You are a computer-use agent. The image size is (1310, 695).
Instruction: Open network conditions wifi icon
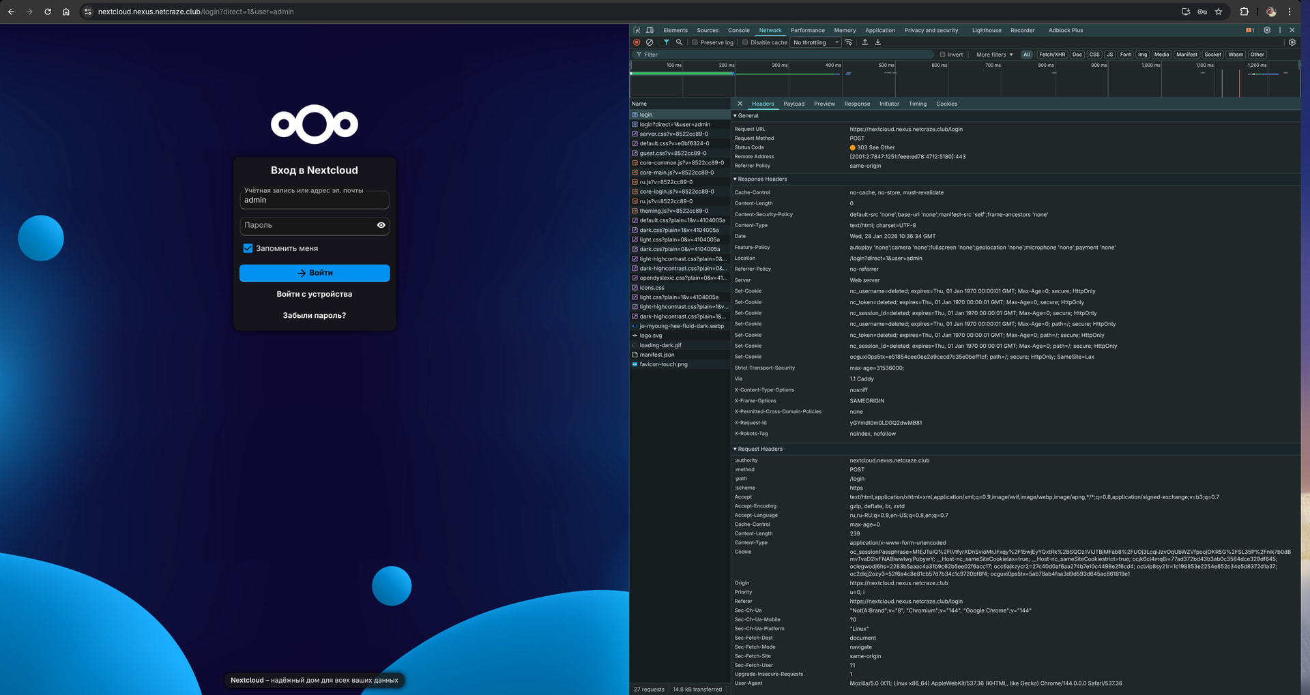[x=849, y=42]
